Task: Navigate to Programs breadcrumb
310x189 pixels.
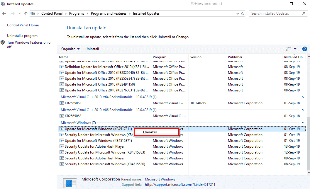Action: pyautogui.click(x=77, y=13)
